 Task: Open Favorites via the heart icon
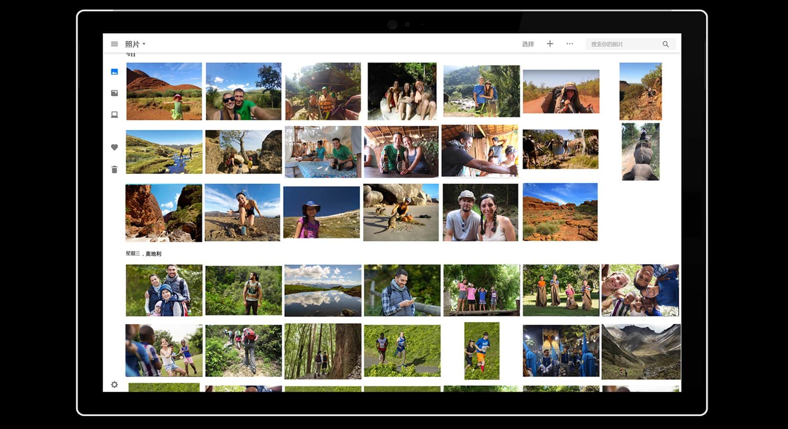tap(114, 147)
